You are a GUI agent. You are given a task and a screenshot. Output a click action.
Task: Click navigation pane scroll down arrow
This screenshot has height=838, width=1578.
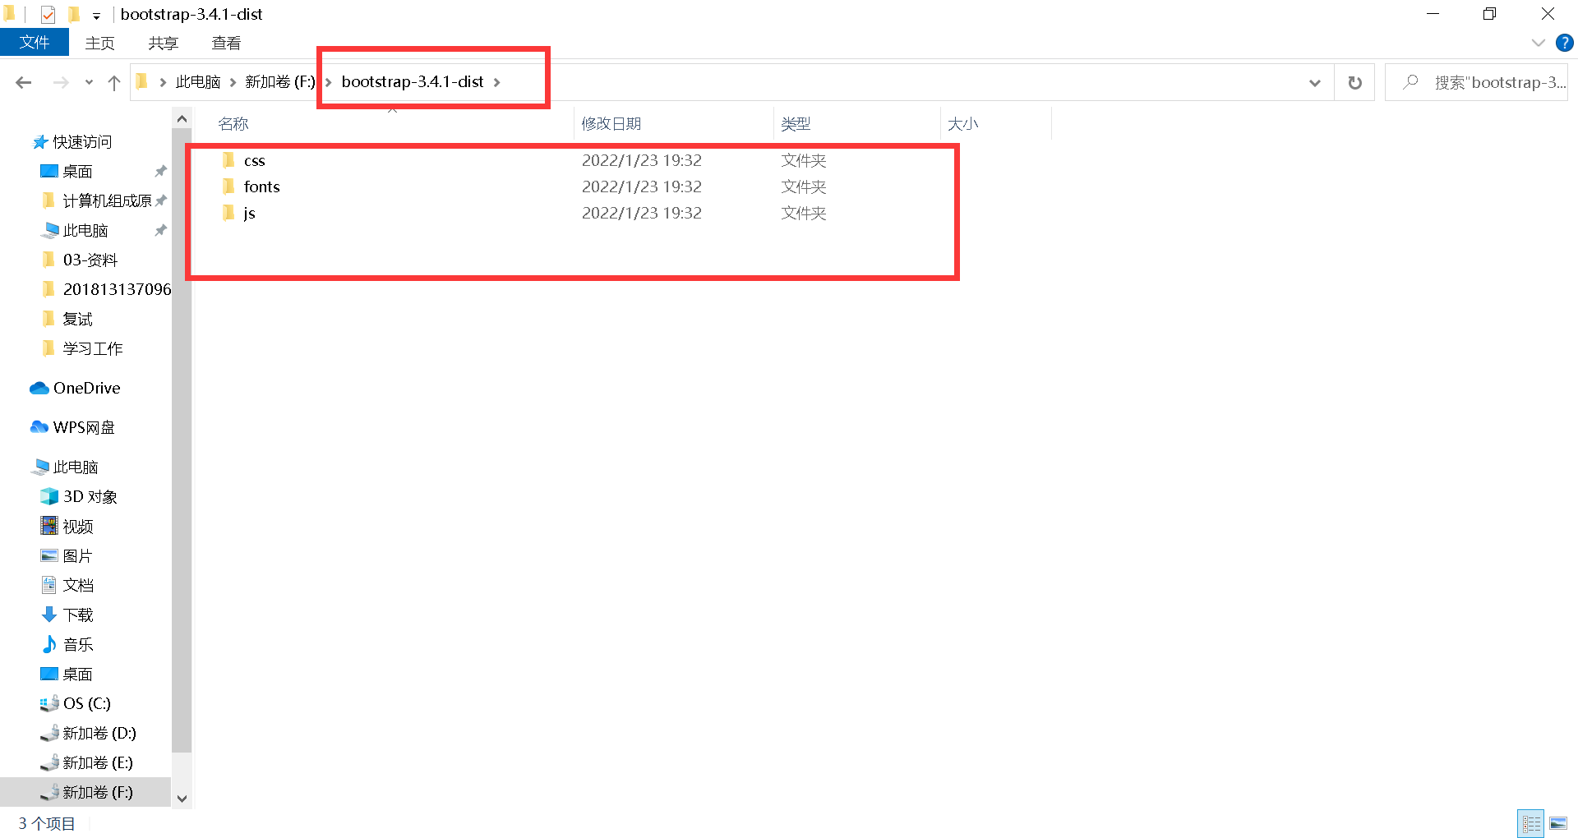(x=182, y=799)
